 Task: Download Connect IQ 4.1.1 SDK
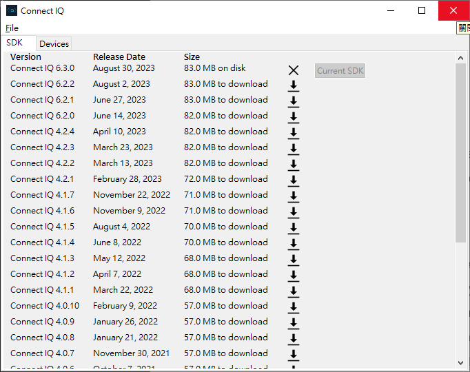coord(294,292)
